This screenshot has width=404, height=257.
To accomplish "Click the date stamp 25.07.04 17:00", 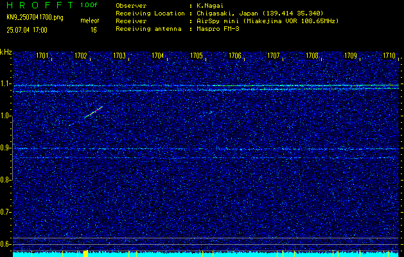I will 27,30.
